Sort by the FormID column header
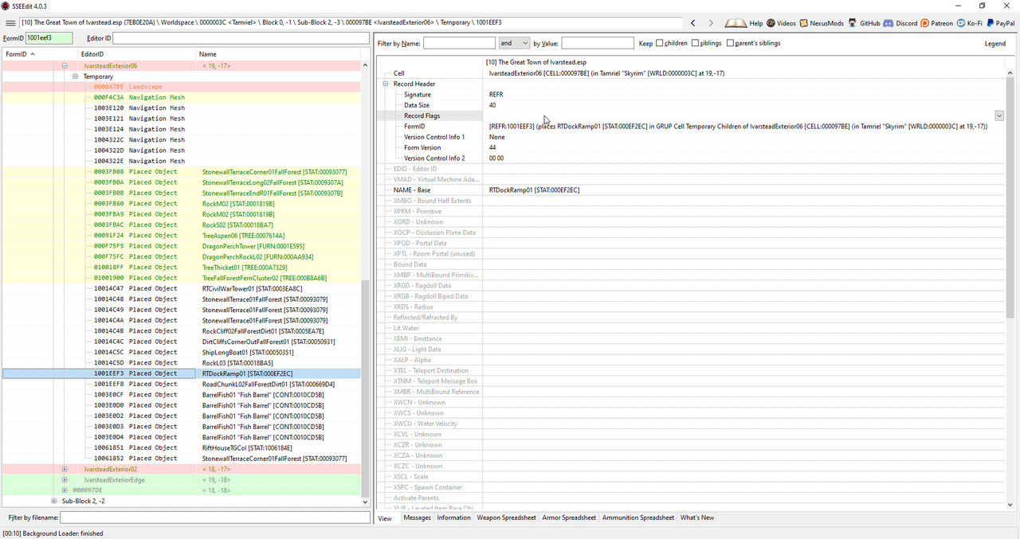The width and height of the screenshot is (1020, 539). (40, 53)
